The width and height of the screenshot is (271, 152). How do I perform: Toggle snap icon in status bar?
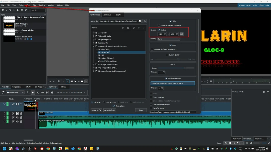coord(242,143)
